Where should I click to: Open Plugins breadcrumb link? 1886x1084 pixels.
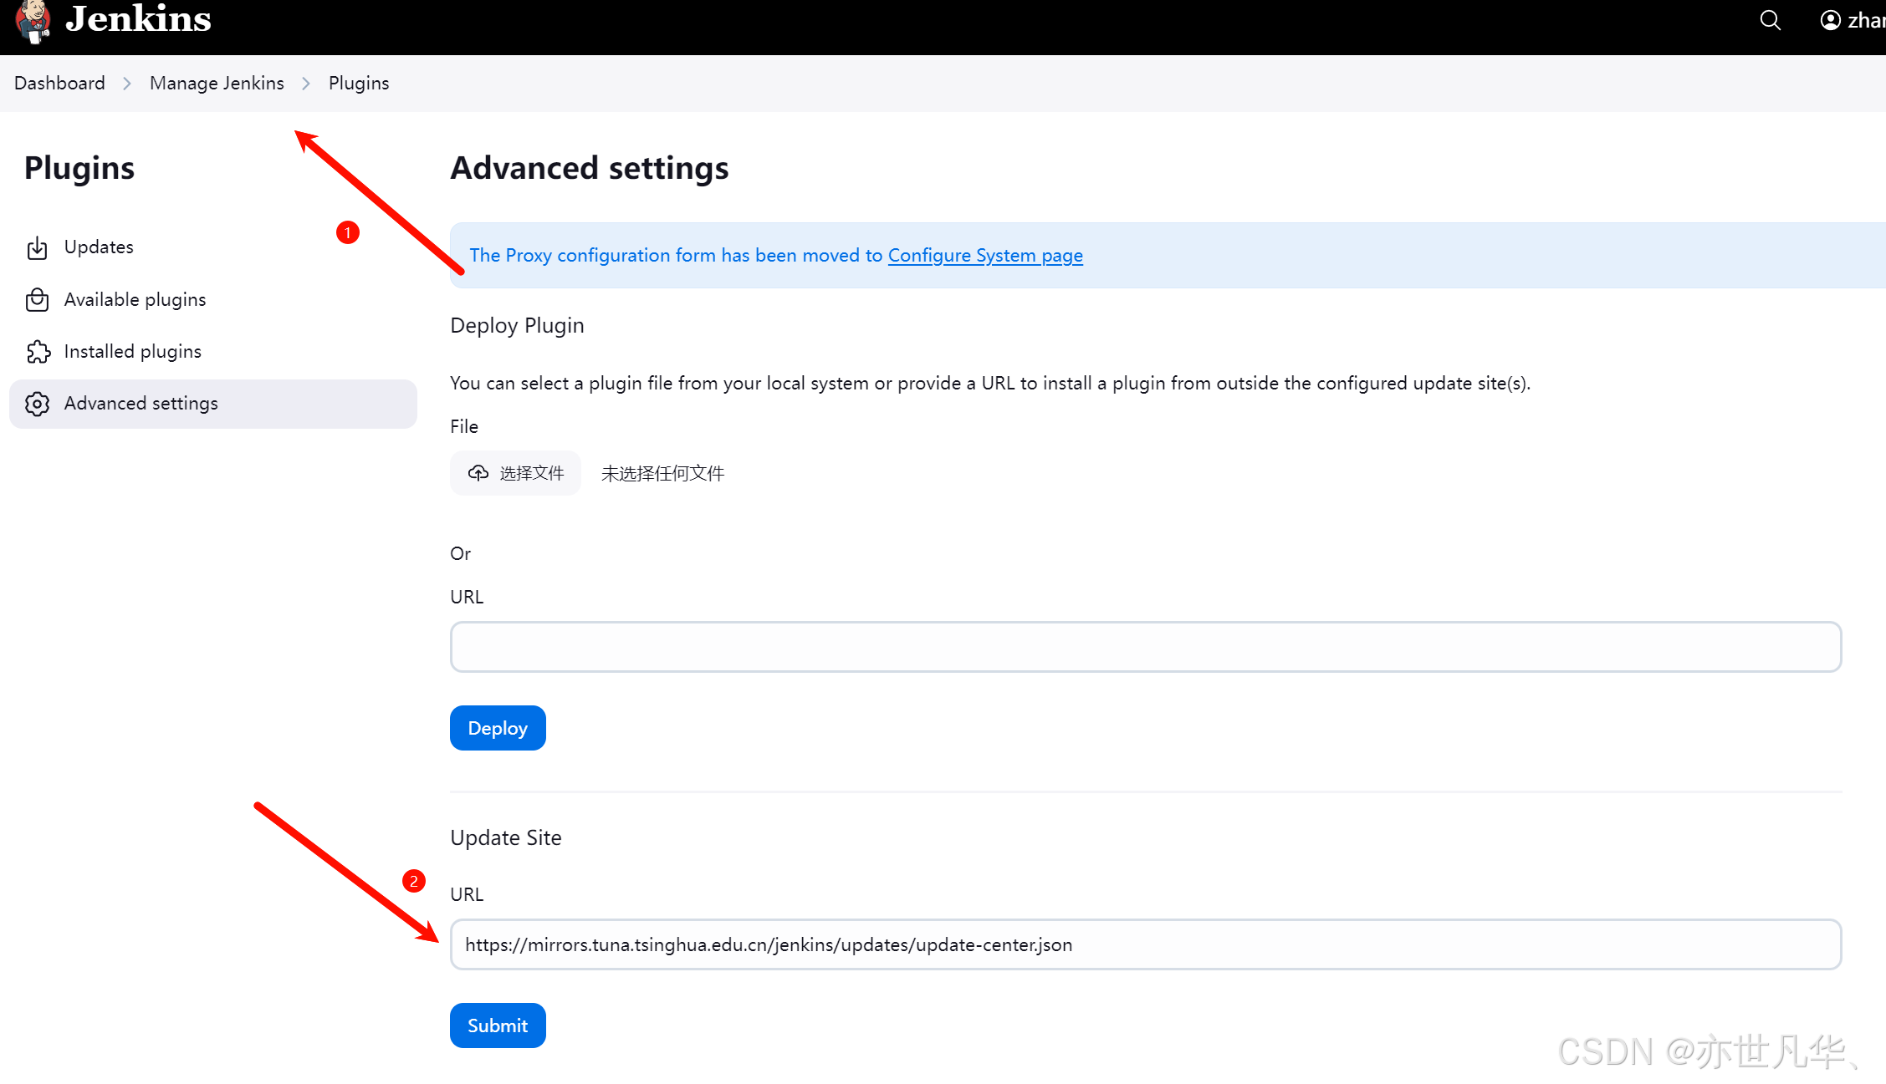tap(359, 83)
